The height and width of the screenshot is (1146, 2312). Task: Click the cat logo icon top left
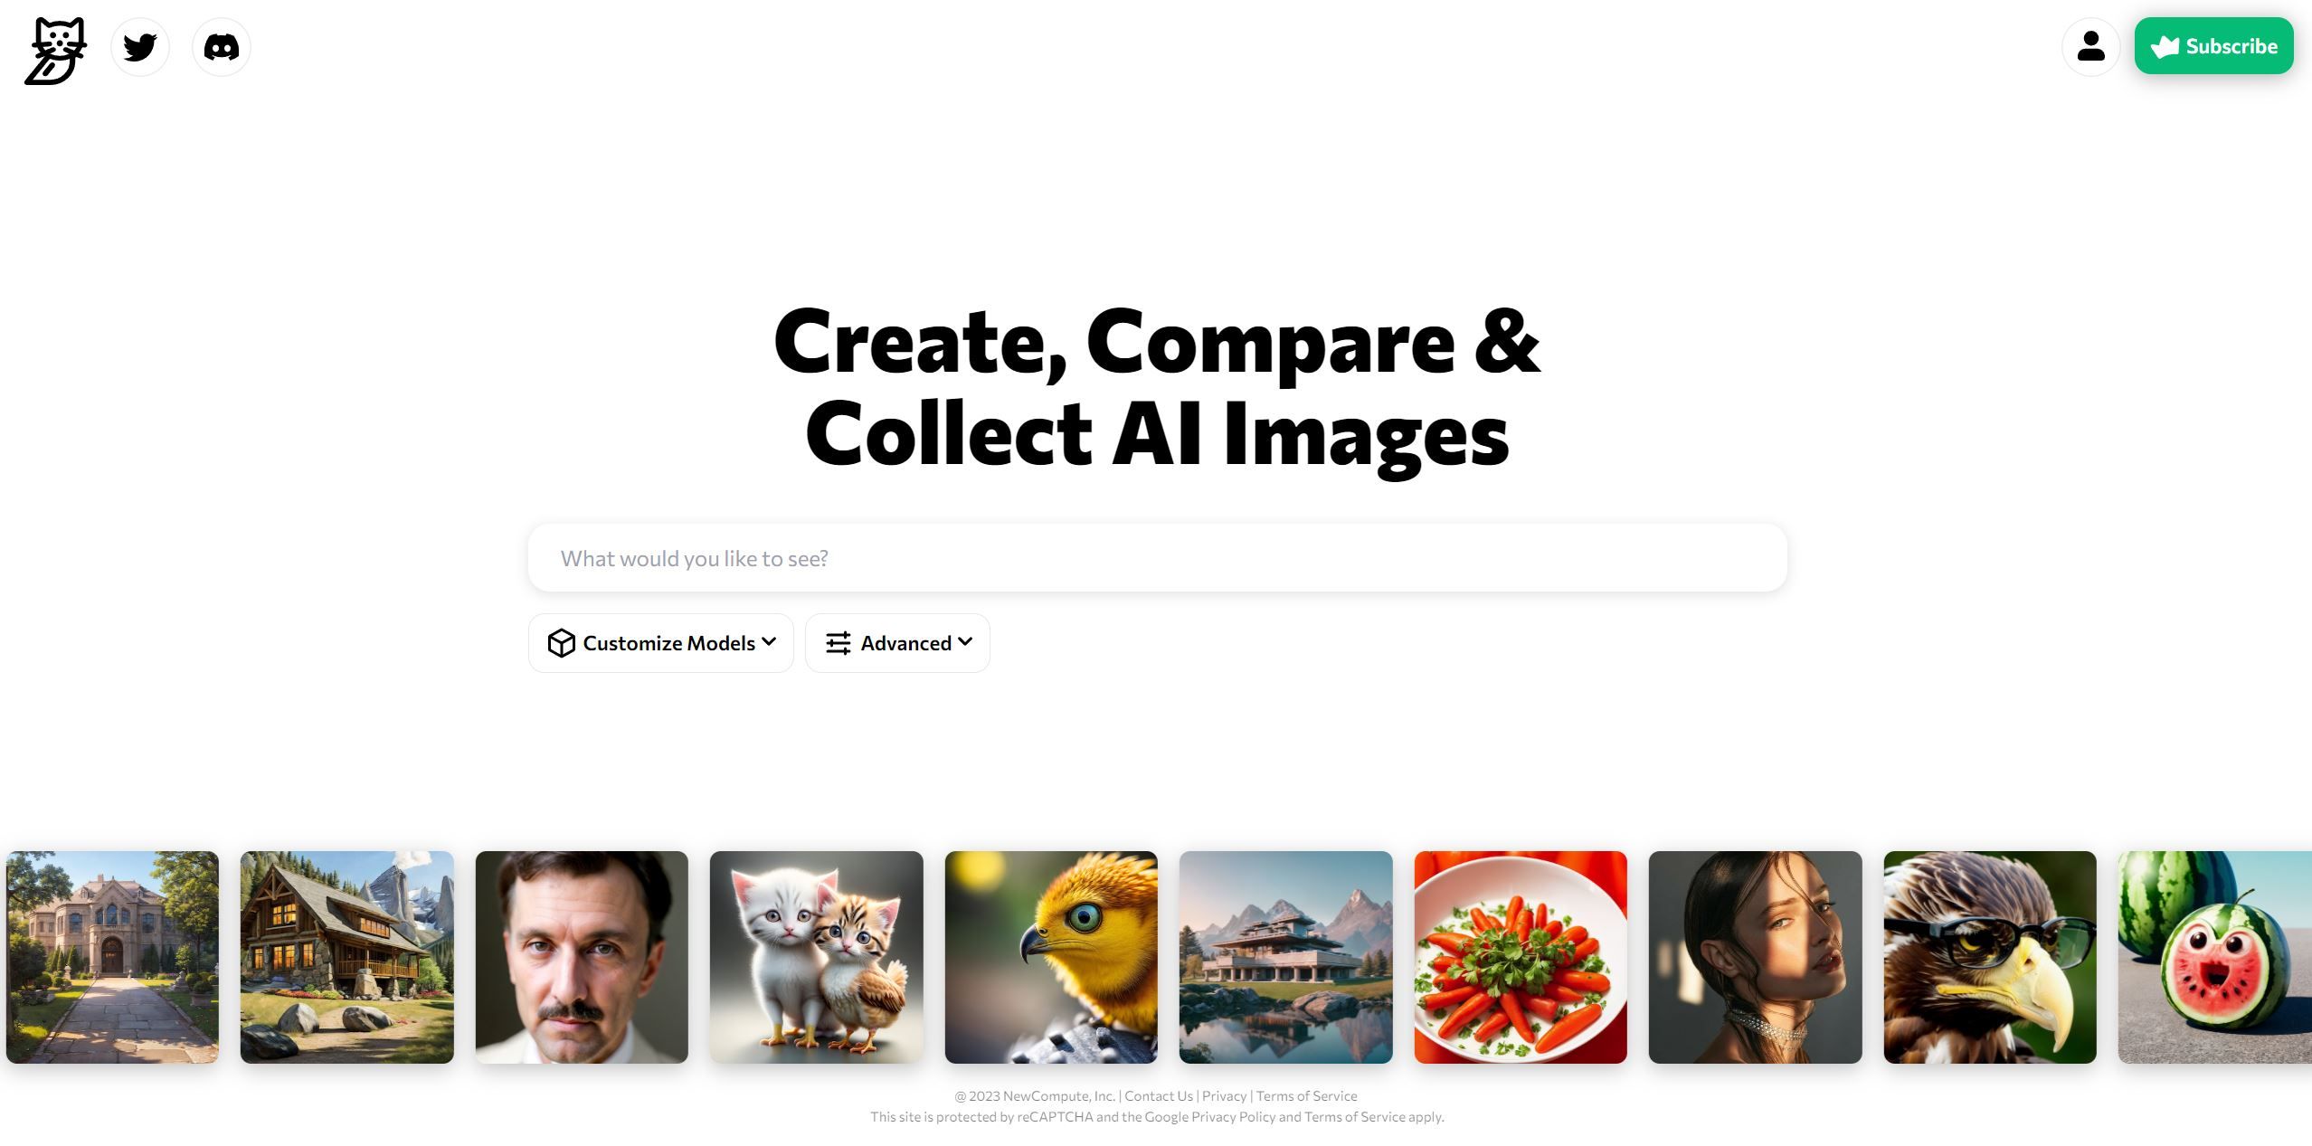coord(56,47)
